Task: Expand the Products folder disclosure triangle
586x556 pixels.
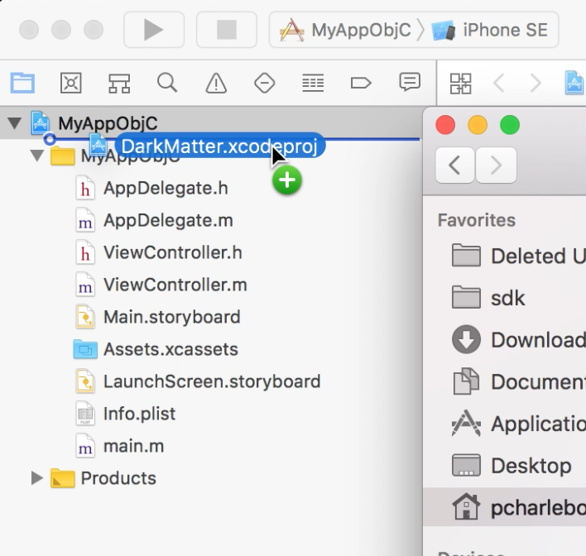Action: [36, 478]
